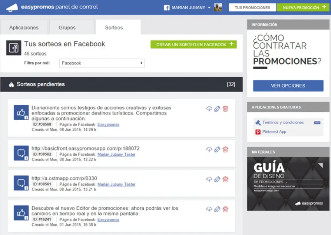This screenshot has height=235, width=331.
Task: Click thumbs-up icon of sorteo #16241
Action: pyautogui.click(x=21, y=213)
